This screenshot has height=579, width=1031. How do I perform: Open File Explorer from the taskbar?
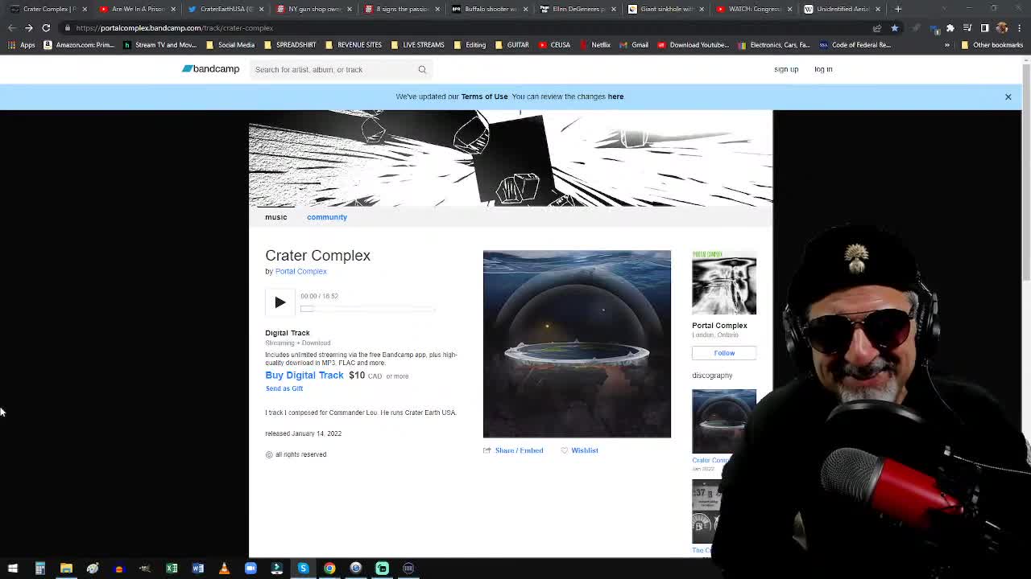66,569
